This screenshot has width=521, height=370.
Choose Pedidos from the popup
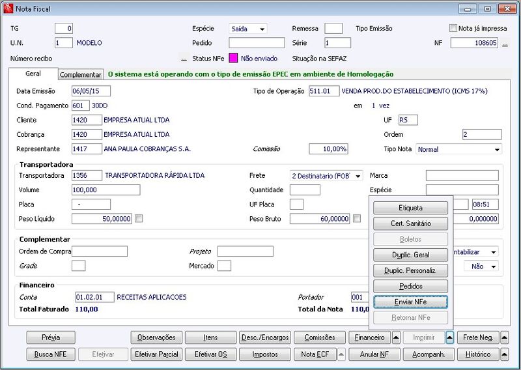click(x=411, y=286)
